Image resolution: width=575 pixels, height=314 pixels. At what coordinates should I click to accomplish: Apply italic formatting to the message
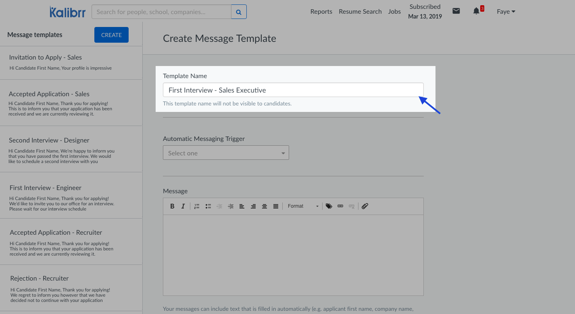click(x=183, y=206)
